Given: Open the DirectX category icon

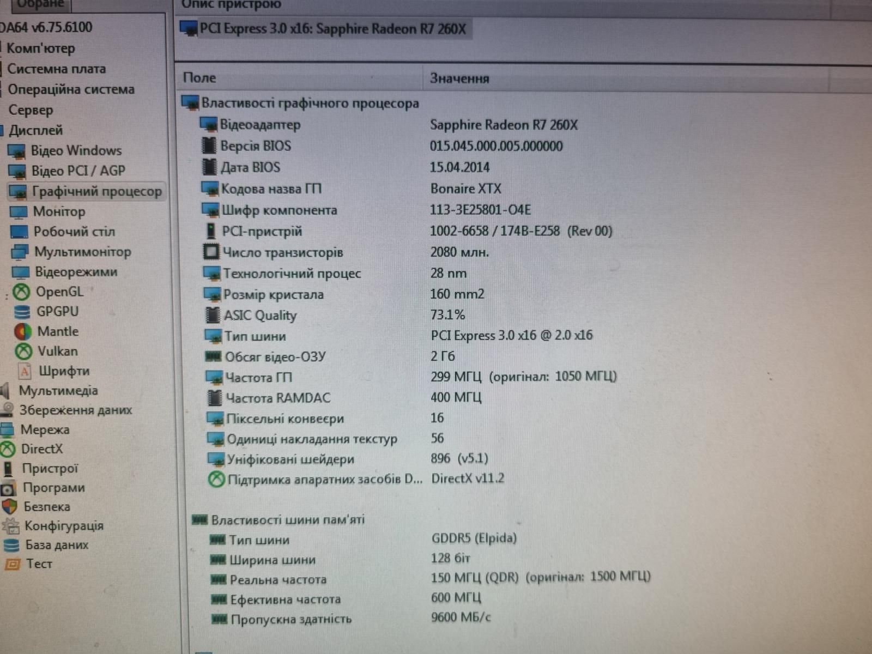Looking at the screenshot, I should (8, 449).
